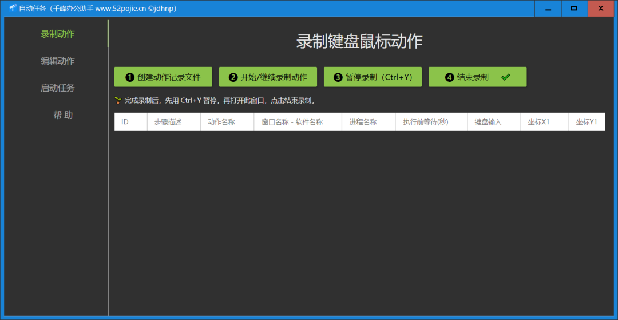Click the green checkmark icon on 结束录制

506,77
